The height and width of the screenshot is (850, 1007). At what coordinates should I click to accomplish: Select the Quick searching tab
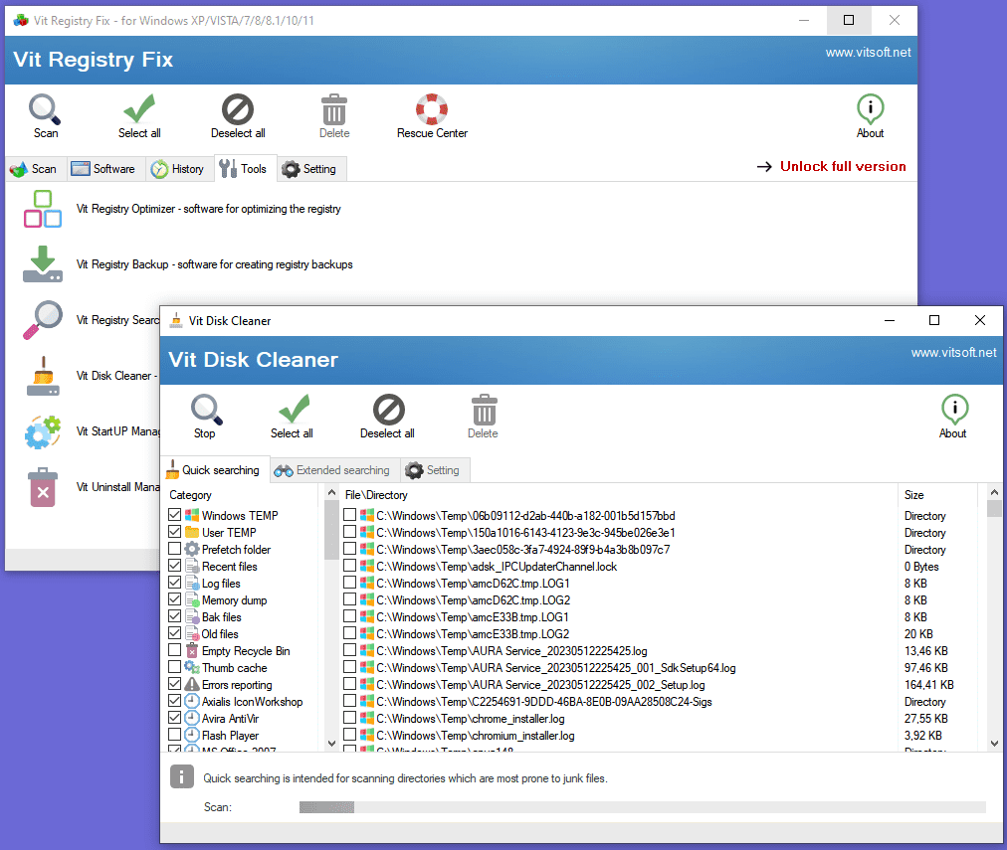click(215, 470)
